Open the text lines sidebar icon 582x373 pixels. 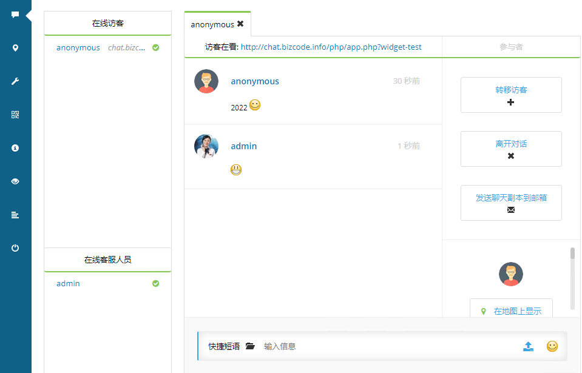15,215
